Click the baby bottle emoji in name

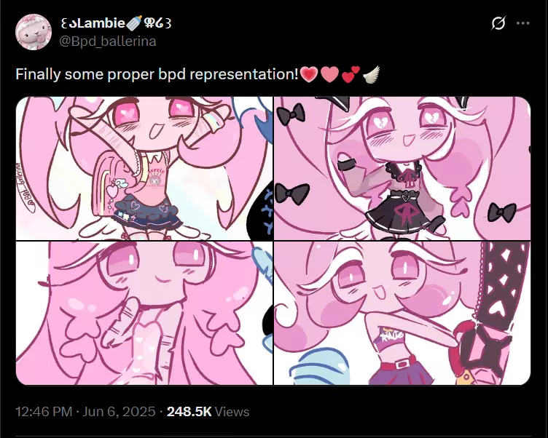coord(134,23)
